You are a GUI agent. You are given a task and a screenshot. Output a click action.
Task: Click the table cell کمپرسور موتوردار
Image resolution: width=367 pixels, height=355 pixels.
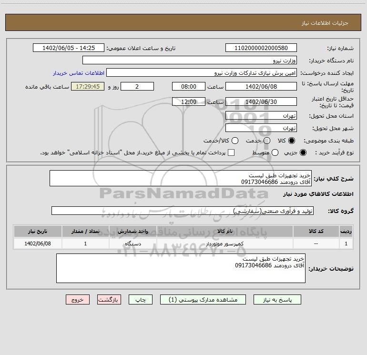tap(224, 243)
